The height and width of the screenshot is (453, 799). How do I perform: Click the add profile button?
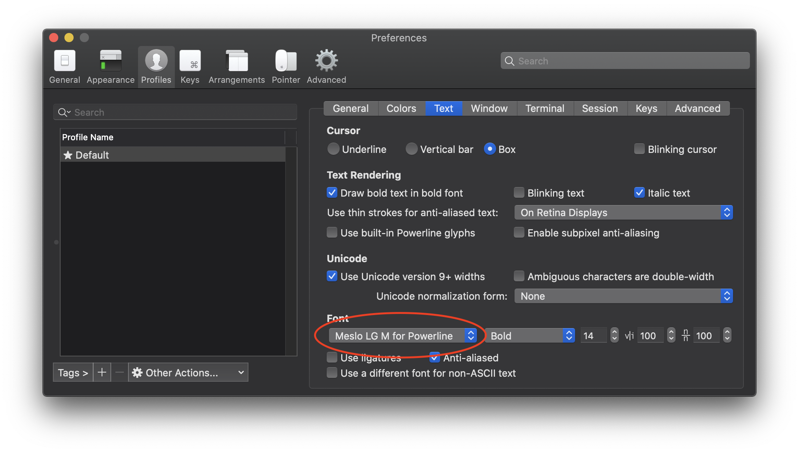pyautogui.click(x=102, y=373)
